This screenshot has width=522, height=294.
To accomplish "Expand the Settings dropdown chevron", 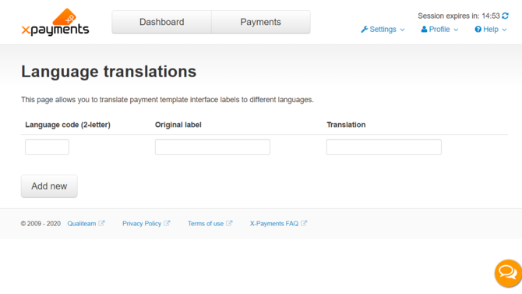I will (402, 30).
